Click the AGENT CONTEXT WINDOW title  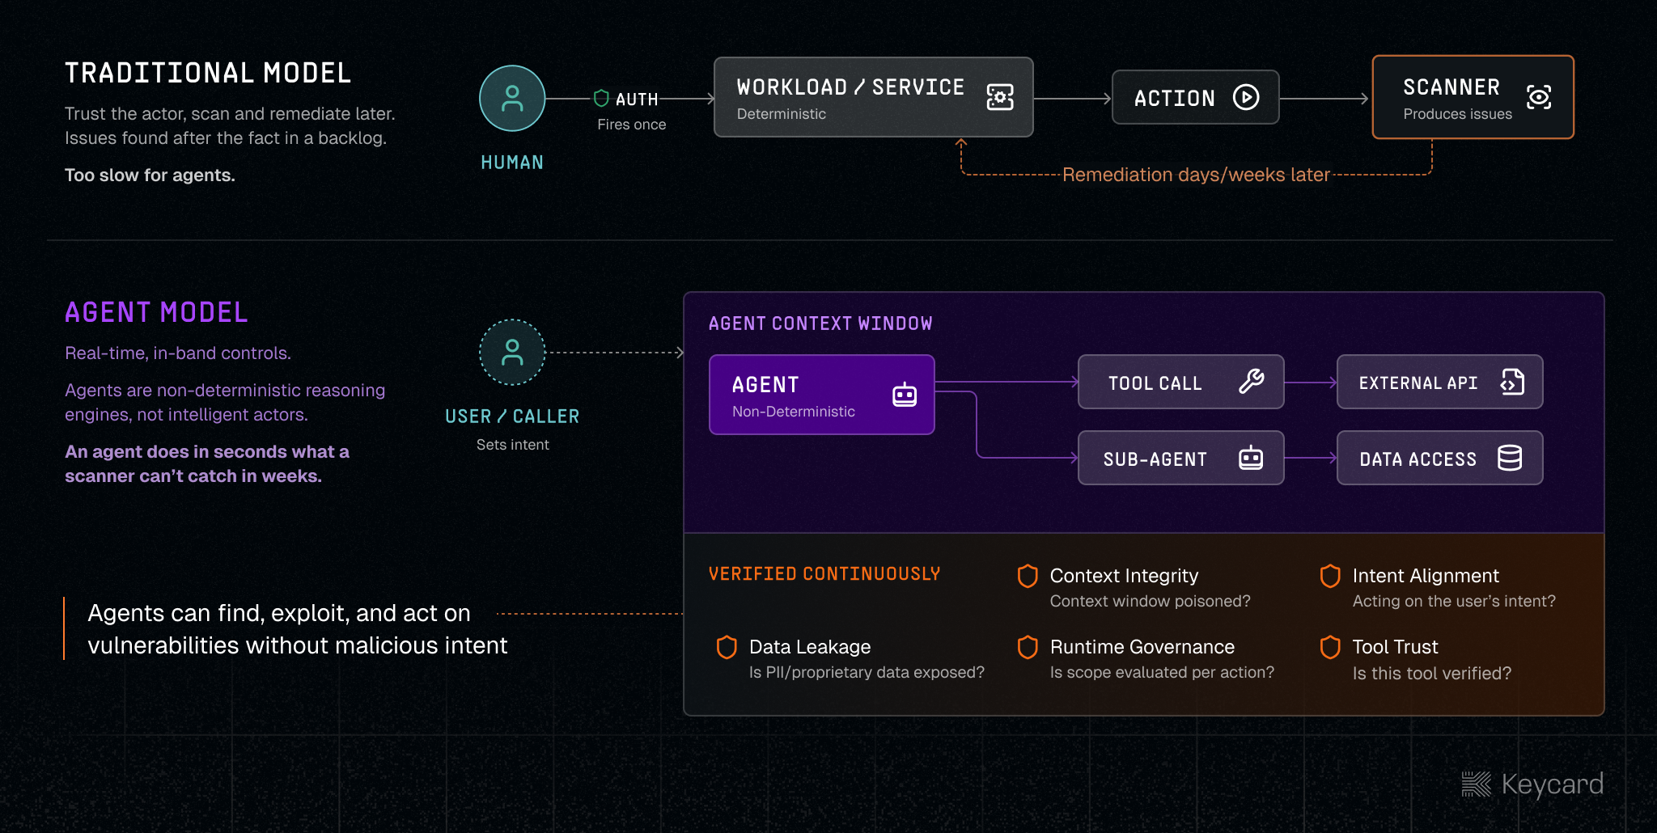click(x=820, y=323)
